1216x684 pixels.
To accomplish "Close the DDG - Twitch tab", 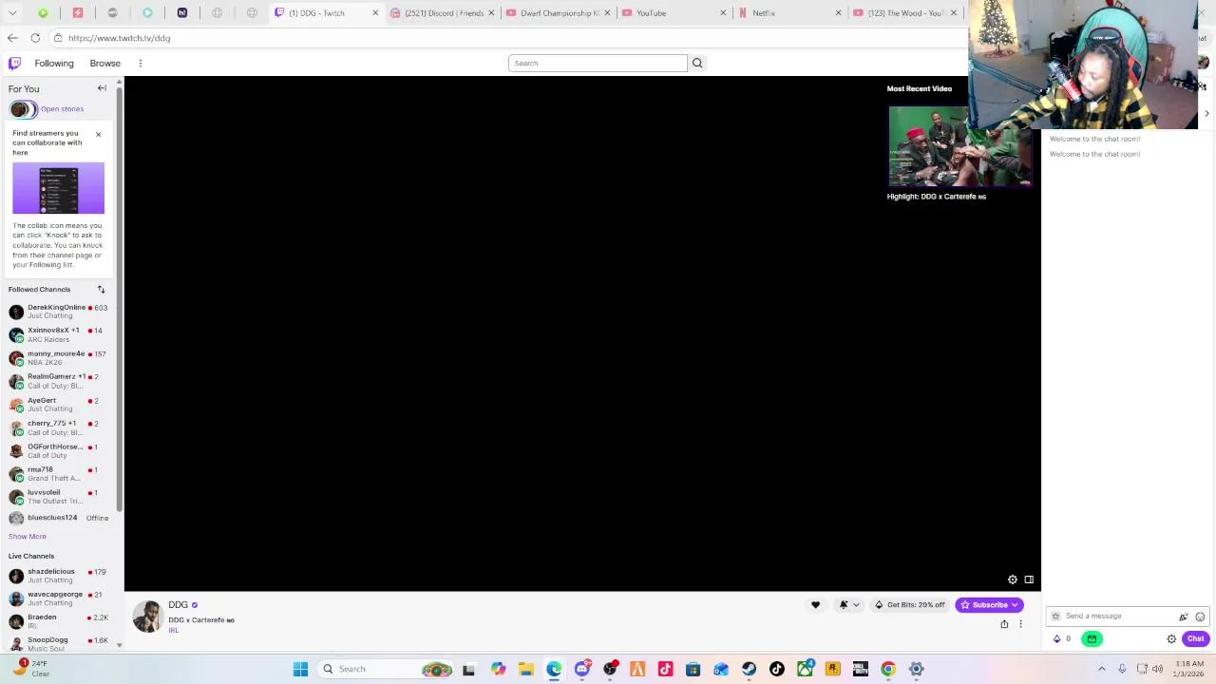I will click(375, 13).
